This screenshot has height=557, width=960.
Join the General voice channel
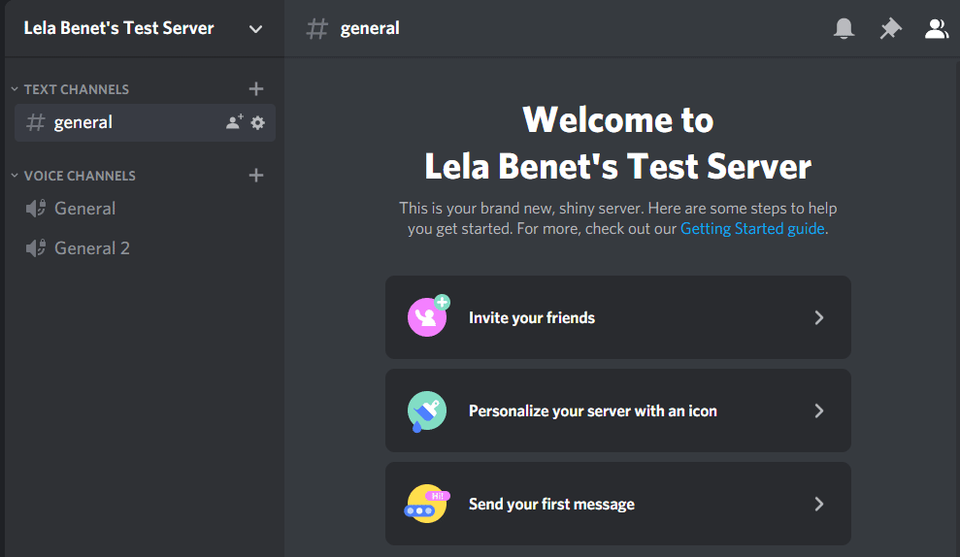84,209
